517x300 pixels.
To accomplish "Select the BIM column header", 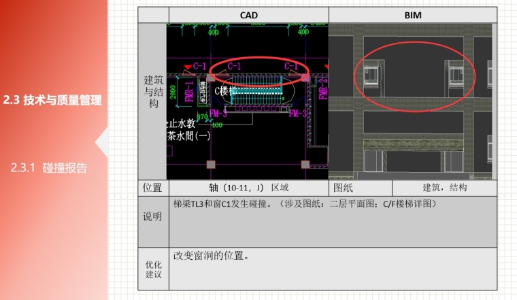I will [x=412, y=15].
